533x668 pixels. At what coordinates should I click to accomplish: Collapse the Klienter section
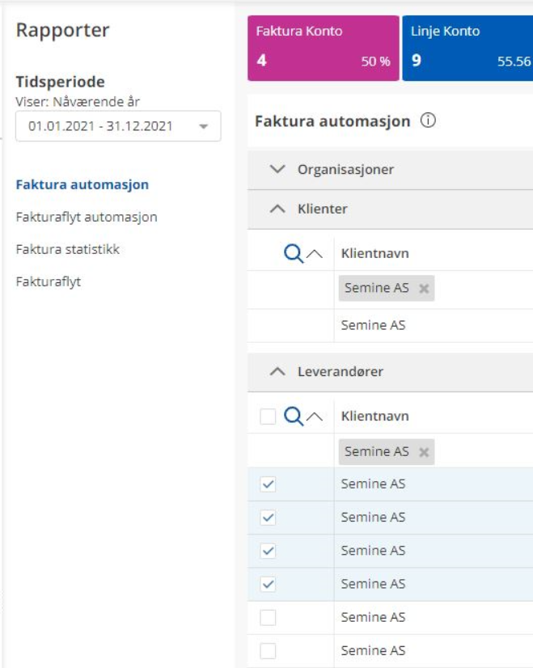tap(277, 209)
